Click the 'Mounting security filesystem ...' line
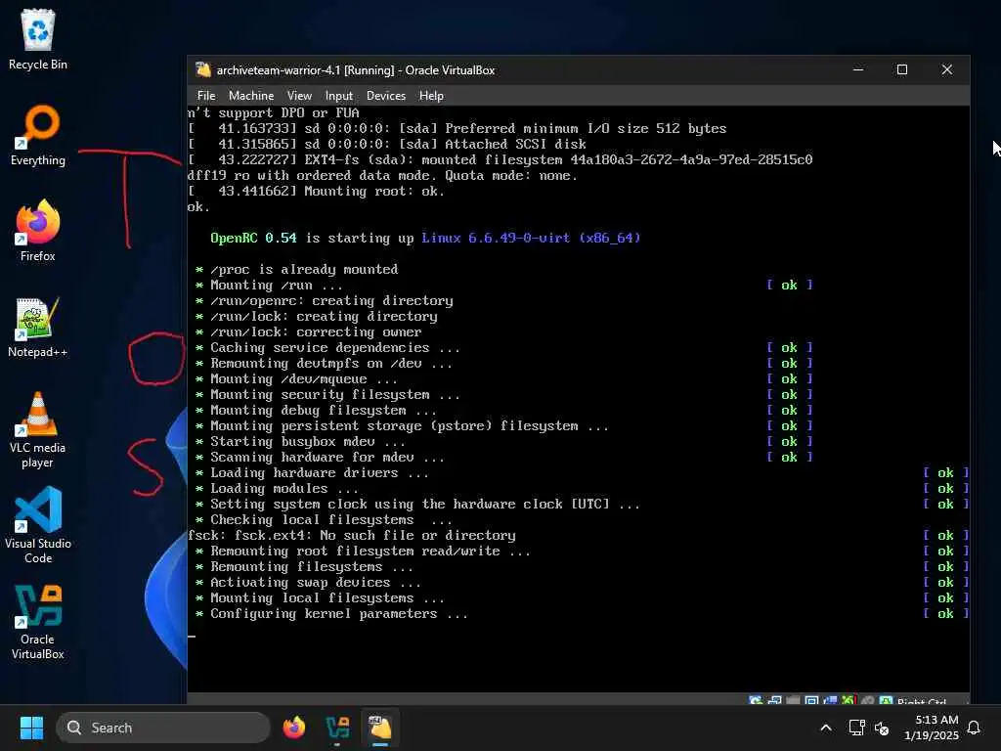Viewport: 1001px width, 751px height. coord(334,395)
